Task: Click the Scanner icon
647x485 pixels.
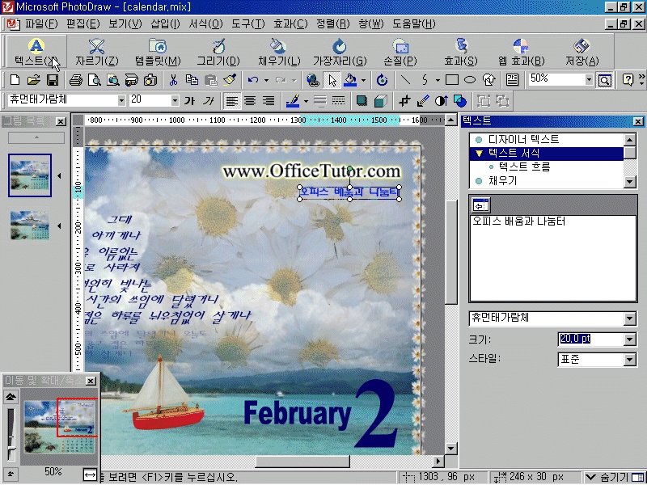Action: (x=132, y=80)
